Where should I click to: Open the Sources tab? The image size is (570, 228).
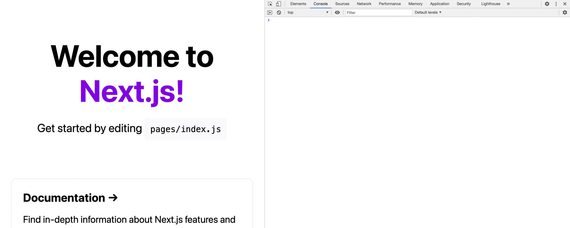tap(342, 4)
